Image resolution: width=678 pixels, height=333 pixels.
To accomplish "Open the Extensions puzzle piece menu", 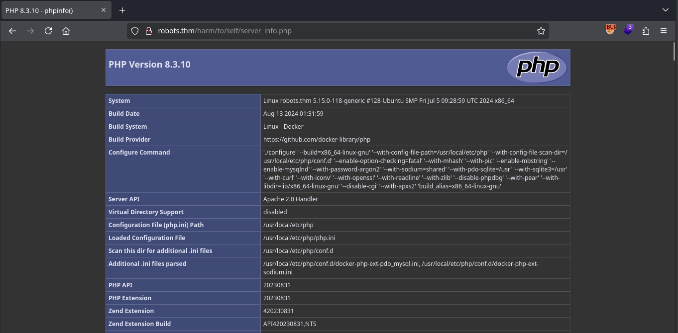I will tap(646, 31).
